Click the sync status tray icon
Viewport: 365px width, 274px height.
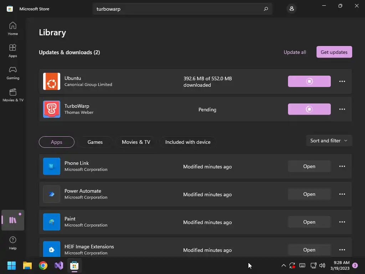(x=292, y=265)
